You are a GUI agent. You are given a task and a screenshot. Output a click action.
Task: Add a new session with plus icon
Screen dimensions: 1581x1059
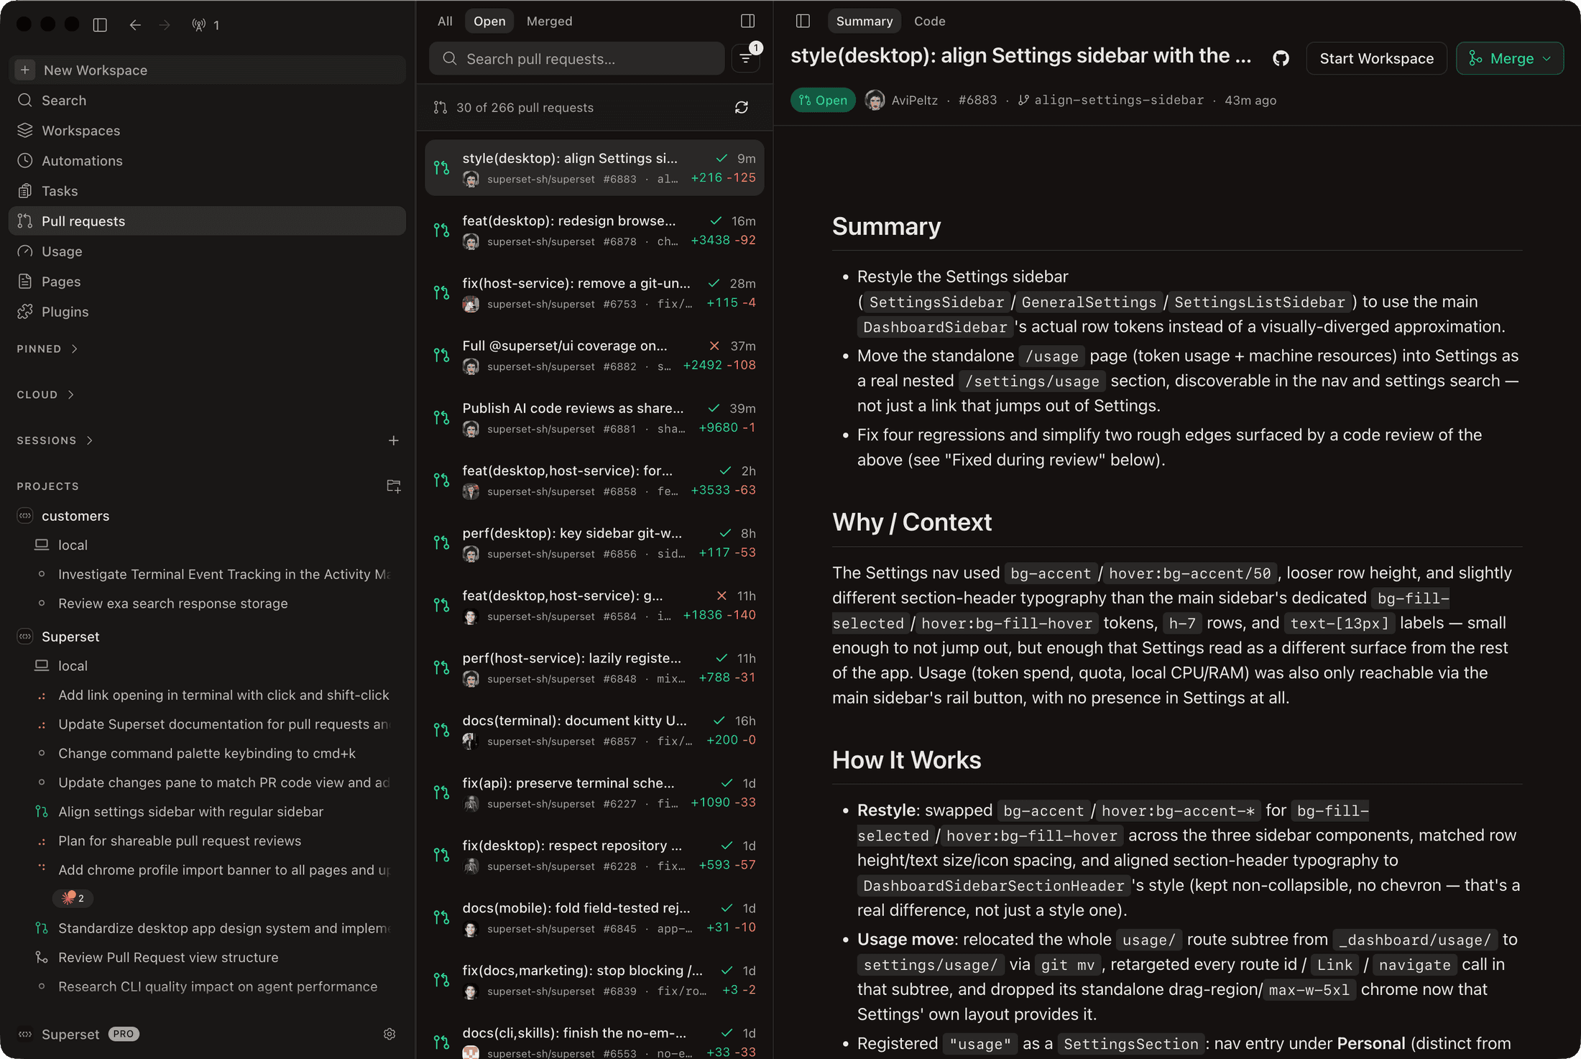click(393, 440)
